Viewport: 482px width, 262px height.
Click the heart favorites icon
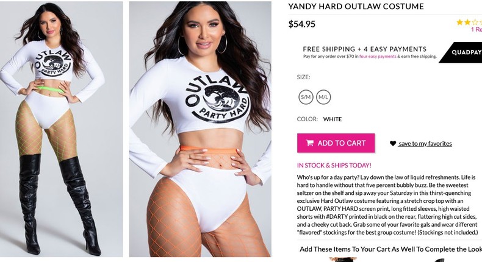click(x=393, y=143)
